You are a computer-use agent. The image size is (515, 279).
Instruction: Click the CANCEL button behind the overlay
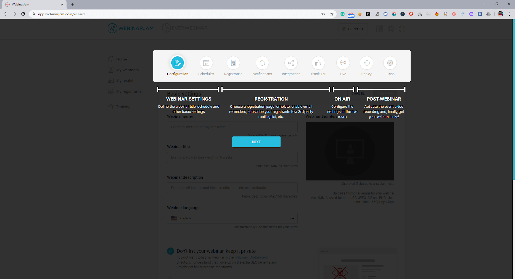[x=358, y=93]
